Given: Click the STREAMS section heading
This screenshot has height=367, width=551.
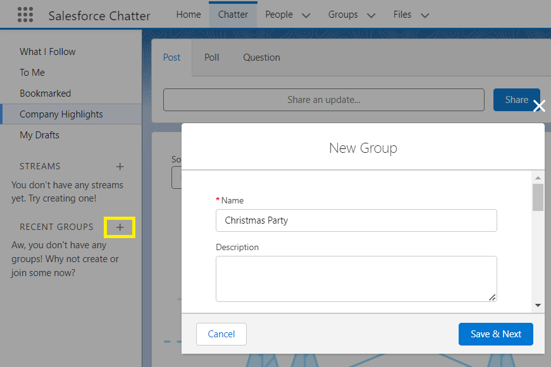Looking at the screenshot, I should pos(40,166).
